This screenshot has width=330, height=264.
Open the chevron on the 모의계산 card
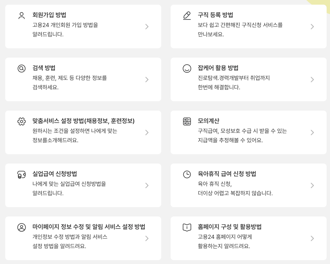pos(312,132)
